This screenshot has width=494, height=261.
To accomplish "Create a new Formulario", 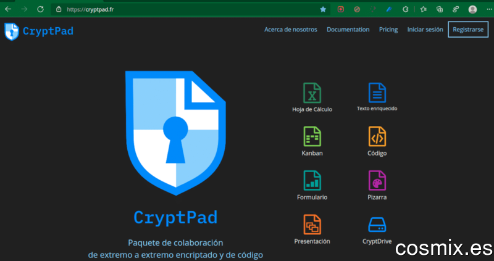I will coord(312,181).
